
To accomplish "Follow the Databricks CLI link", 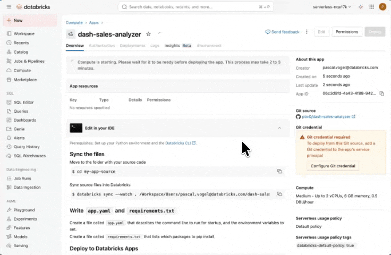I will tap(180, 143).
